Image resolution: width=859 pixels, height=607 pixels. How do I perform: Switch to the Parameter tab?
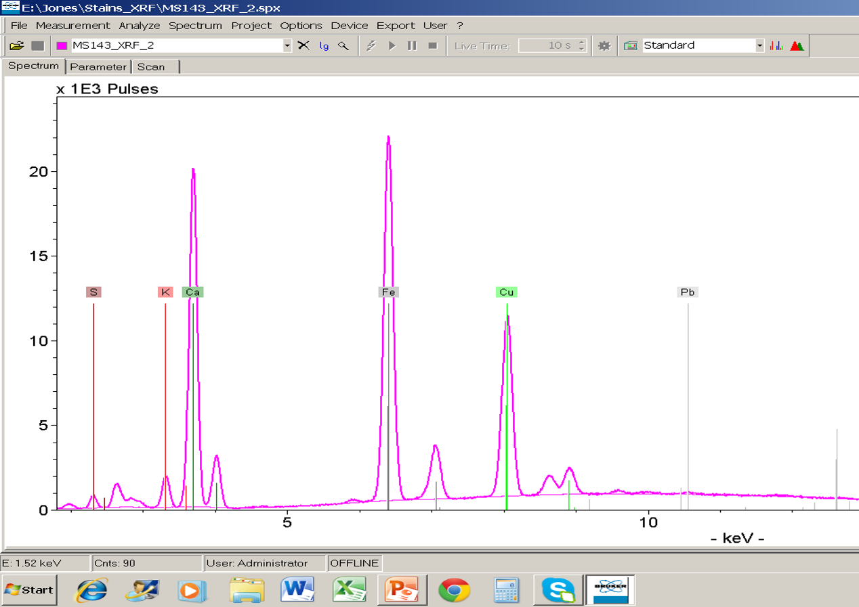tap(98, 67)
